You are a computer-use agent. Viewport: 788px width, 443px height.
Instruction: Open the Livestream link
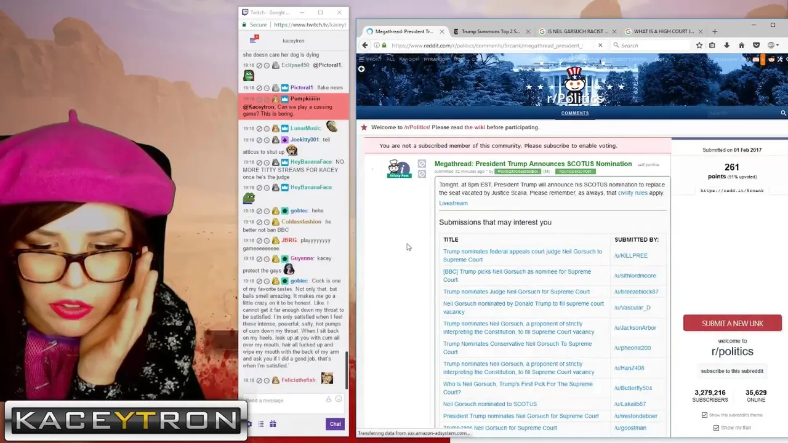click(453, 203)
